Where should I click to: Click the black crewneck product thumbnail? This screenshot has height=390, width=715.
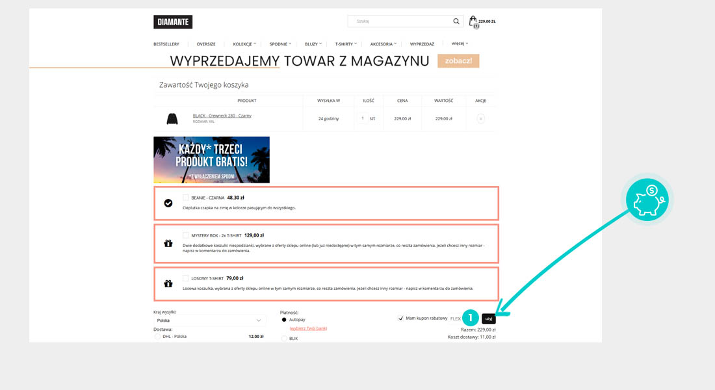coord(172,118)
